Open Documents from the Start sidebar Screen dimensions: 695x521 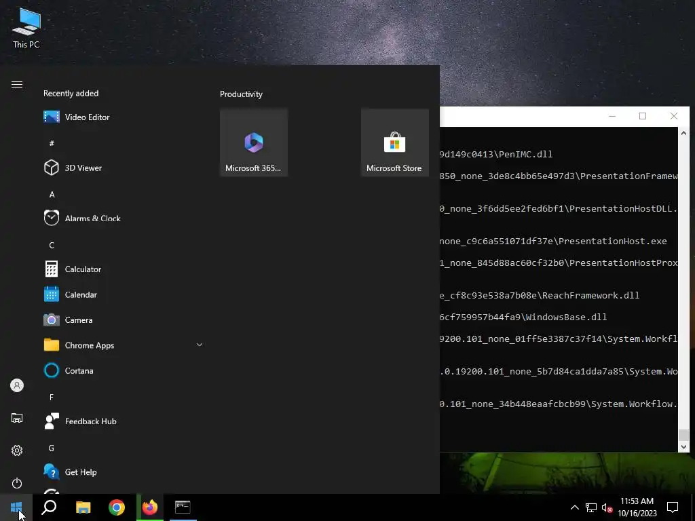coord(17,418)
